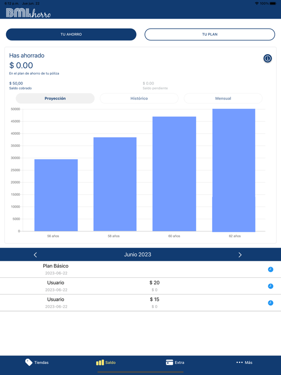Tap the info icon beside Has ahorrado

click(267, 59)
